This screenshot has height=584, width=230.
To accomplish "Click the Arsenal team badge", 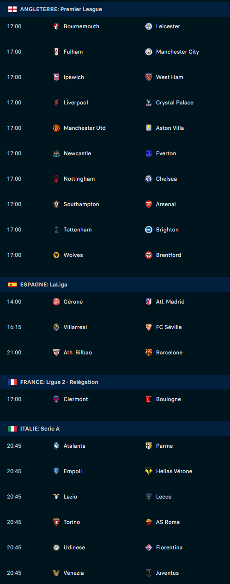I will pyautogui.click(x=149, y=204).
